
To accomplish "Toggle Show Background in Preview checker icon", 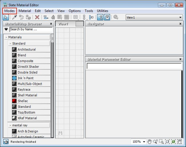I will [x=67, y=17].
